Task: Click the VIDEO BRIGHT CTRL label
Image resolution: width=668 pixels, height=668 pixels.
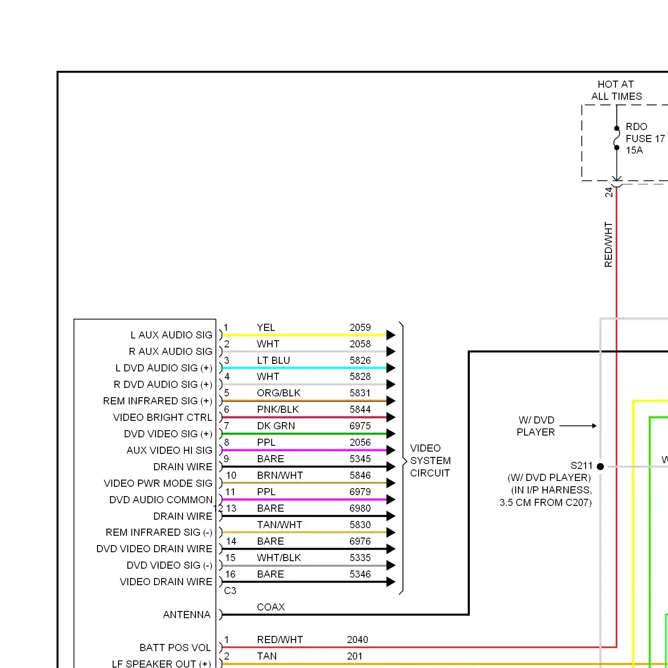Action: 163,417
